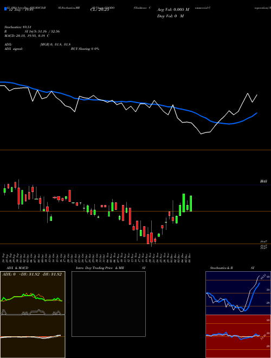Open the empty Intra Day Trading Price panel
This screenshot has height=358, width=271.
click(108, 304)
